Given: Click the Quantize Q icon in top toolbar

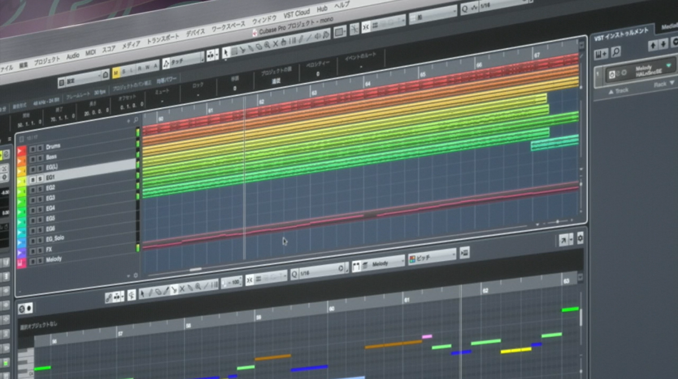Looking at the screenshot, I should pos(464,10).
